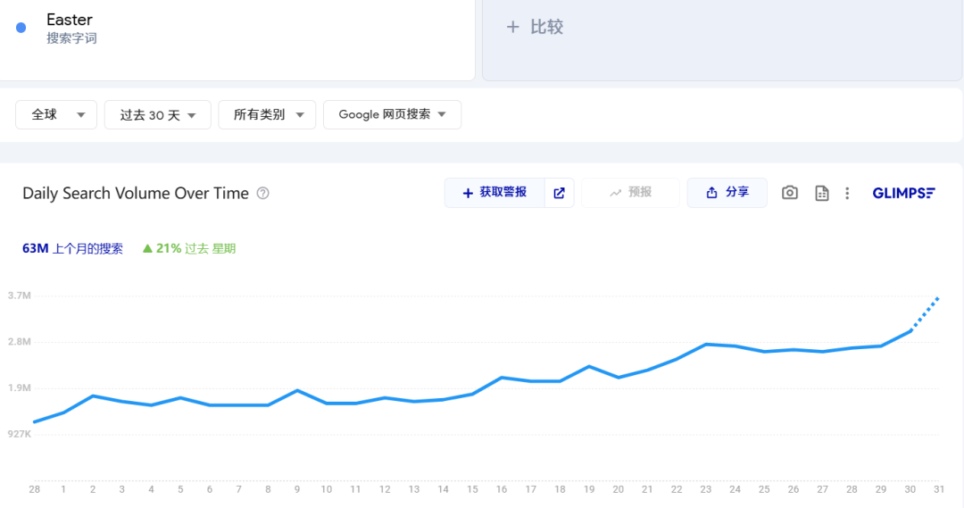Click the 预报 forecast button
This screenshot has height=508, width=964.
point(630,193)
